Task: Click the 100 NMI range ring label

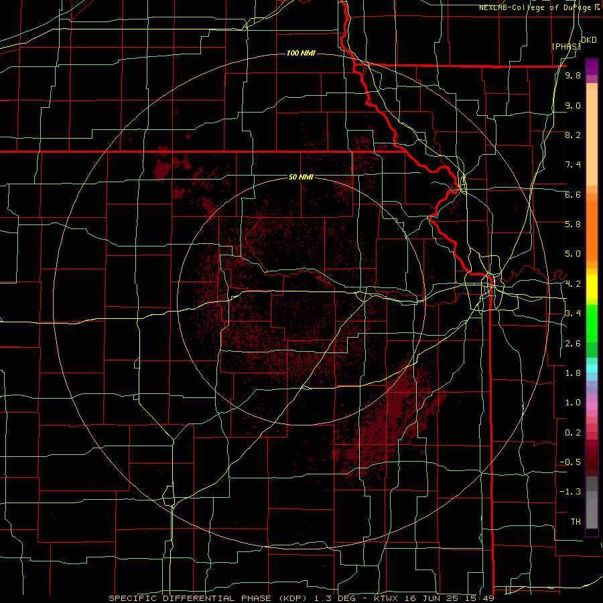Action: (301, 53)
